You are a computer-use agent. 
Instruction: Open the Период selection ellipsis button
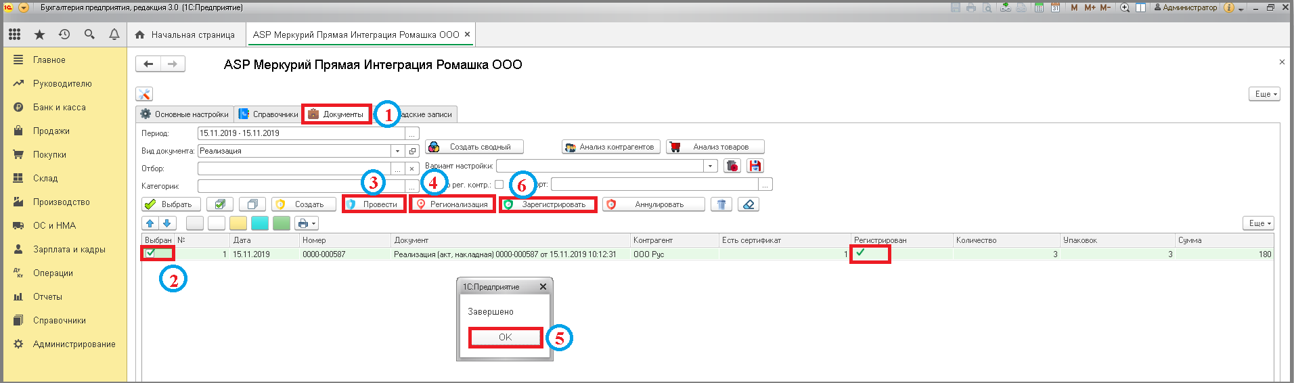(412, 133)
